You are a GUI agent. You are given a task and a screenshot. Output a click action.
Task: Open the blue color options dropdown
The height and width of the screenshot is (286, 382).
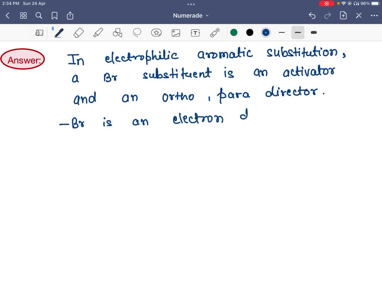click(266, 32)
